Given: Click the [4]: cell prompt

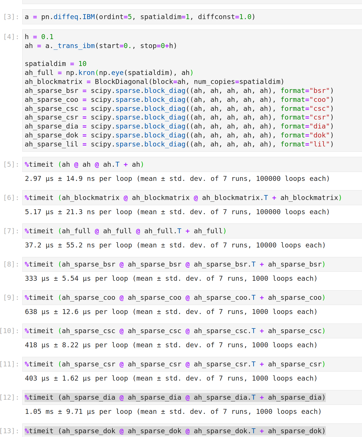Looking at the screenshot, I should click(x=11, y=37).
